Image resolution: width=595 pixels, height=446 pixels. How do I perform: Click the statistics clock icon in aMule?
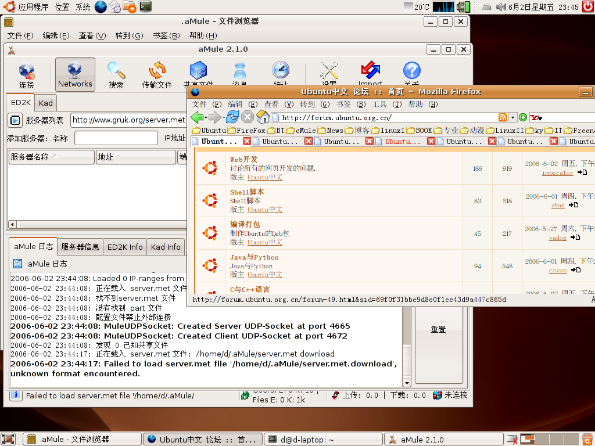click(281, 70)
